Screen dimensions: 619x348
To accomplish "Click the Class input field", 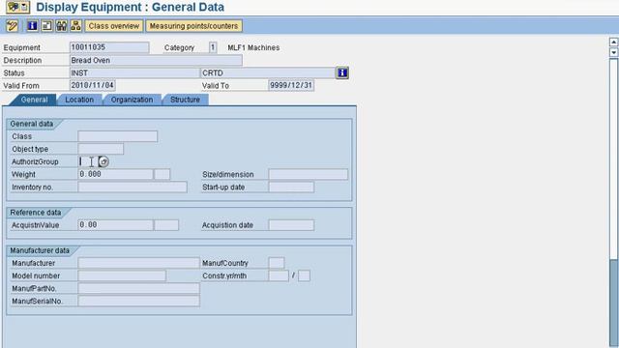I will point(118,136).
